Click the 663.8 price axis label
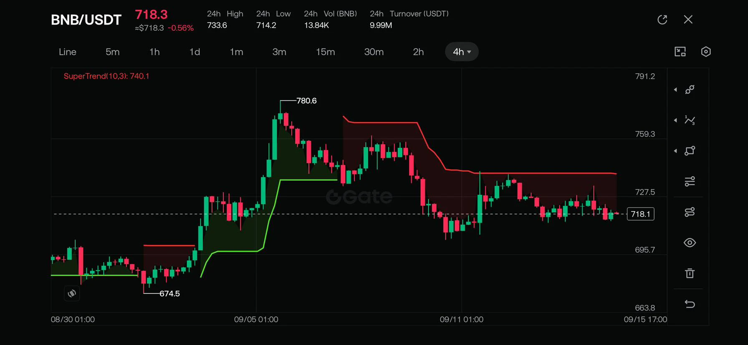 click(x=645, y=308)
